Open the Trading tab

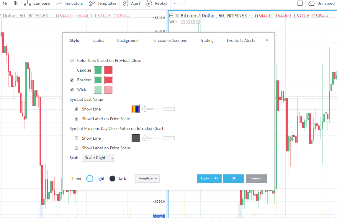207,41
